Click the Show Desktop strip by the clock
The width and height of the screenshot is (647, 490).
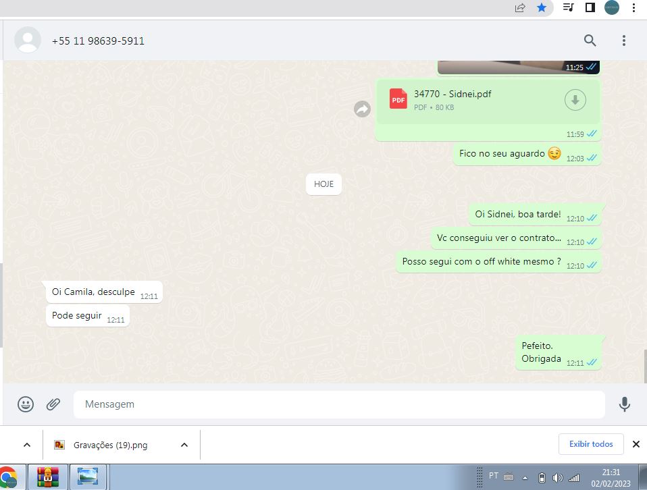coord(643,477)
